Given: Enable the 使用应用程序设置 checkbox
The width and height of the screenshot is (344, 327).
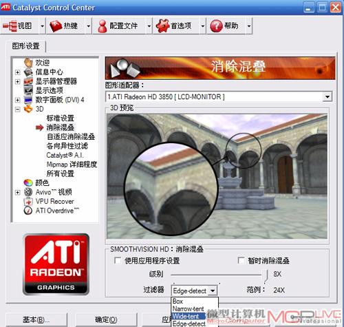Looking at the screenshot, I should click(118, 260).
